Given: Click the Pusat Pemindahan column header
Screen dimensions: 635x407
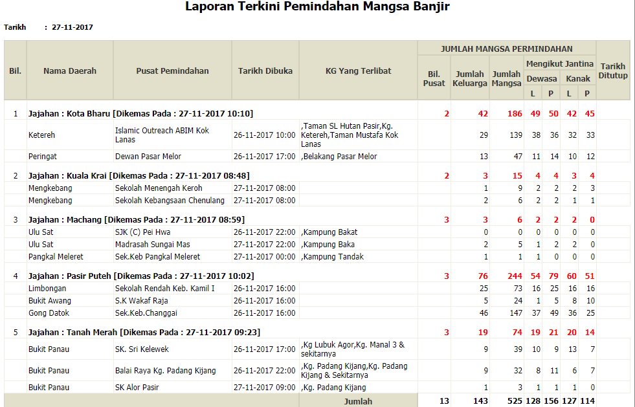Looking at the screenshot, I should 172,71.
